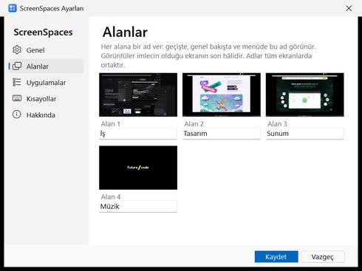Image resolution: width=362 pixels, height=271 pixels.
Task: Click the Alan 2 name field containing Tasarım
Action: click(222, 134)
